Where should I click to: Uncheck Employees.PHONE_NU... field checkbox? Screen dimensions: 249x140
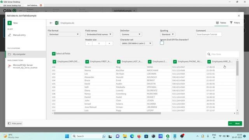(175, 61)
